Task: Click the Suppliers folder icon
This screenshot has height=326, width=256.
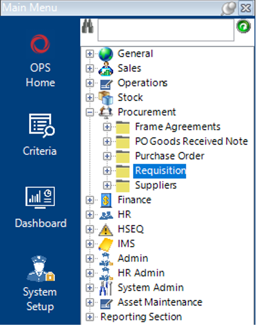Action: [x=123, y=185]
